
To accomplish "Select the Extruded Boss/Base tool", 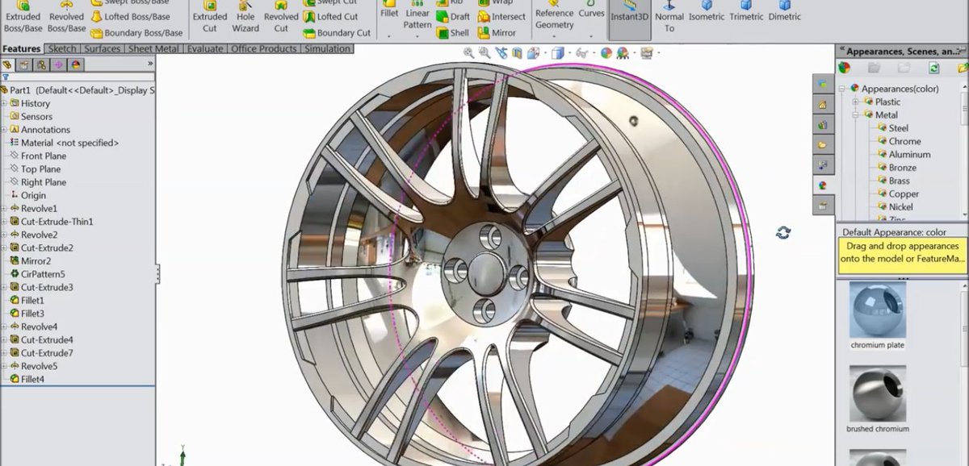I will (23, 18).
